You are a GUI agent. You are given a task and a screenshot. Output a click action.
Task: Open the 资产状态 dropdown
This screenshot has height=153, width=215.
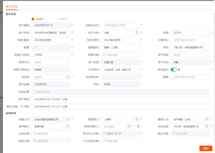190,62
